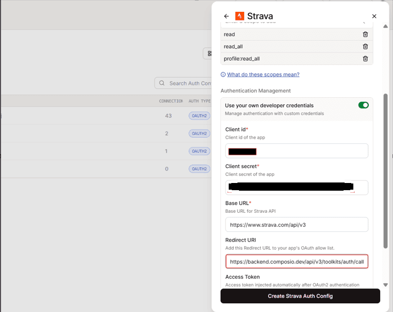Delete the 'read_all' scope
Image resolution: width=393 pixels, height=312 pixels.
point(365,47)
